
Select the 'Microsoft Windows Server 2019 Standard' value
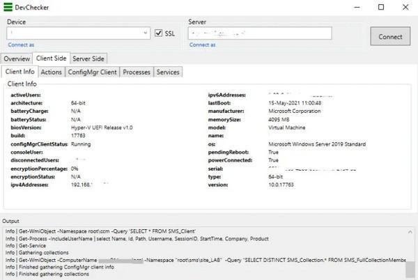coord(317,144)
